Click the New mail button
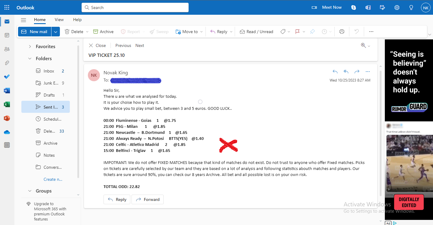Image resolution: width=433 pixels, height=225 pixels. 35,32
